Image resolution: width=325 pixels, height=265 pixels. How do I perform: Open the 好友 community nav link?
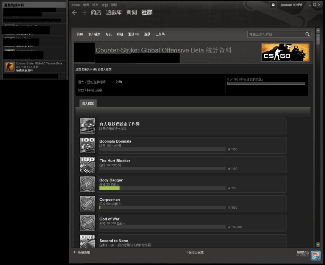coord(109,34)
